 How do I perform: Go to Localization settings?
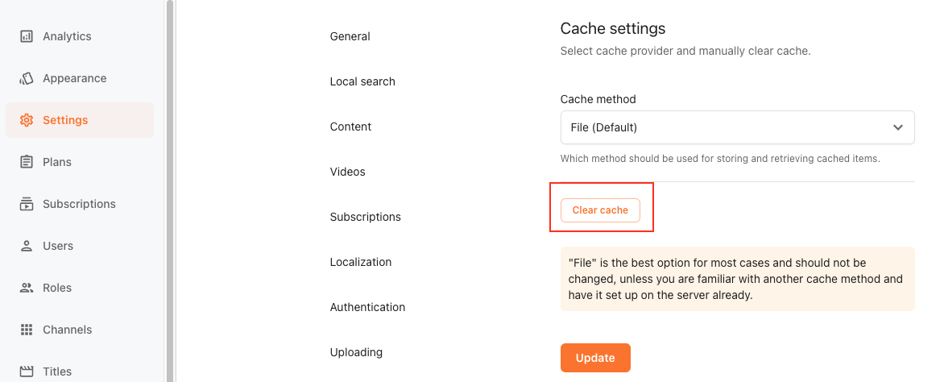coord(361,262)
